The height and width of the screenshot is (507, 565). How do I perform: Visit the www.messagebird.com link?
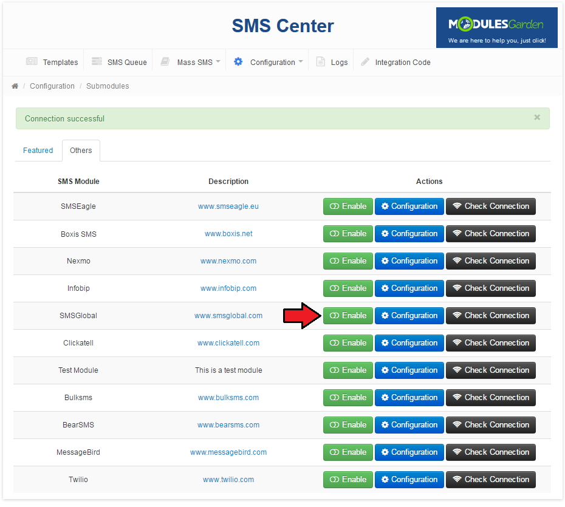tap(228, 453)
